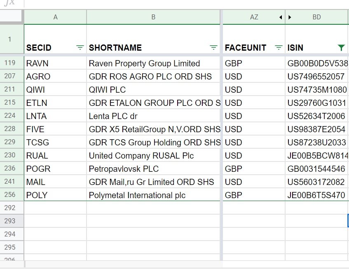Select column B header
Image resolution: width=349 pixels, height=269 pixels.
[153, 17]
